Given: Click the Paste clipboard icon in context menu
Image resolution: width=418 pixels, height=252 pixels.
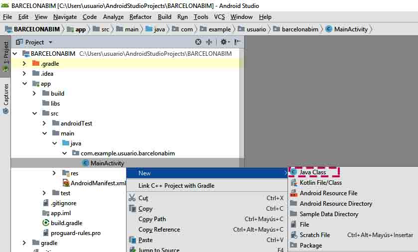Looking at the screenshot, I should [x=132, y=240].
